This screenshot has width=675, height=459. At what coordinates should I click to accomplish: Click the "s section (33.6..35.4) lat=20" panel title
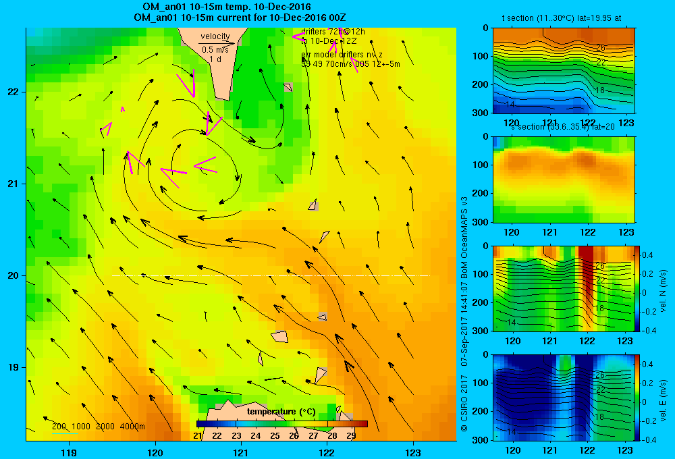point(563,127)
